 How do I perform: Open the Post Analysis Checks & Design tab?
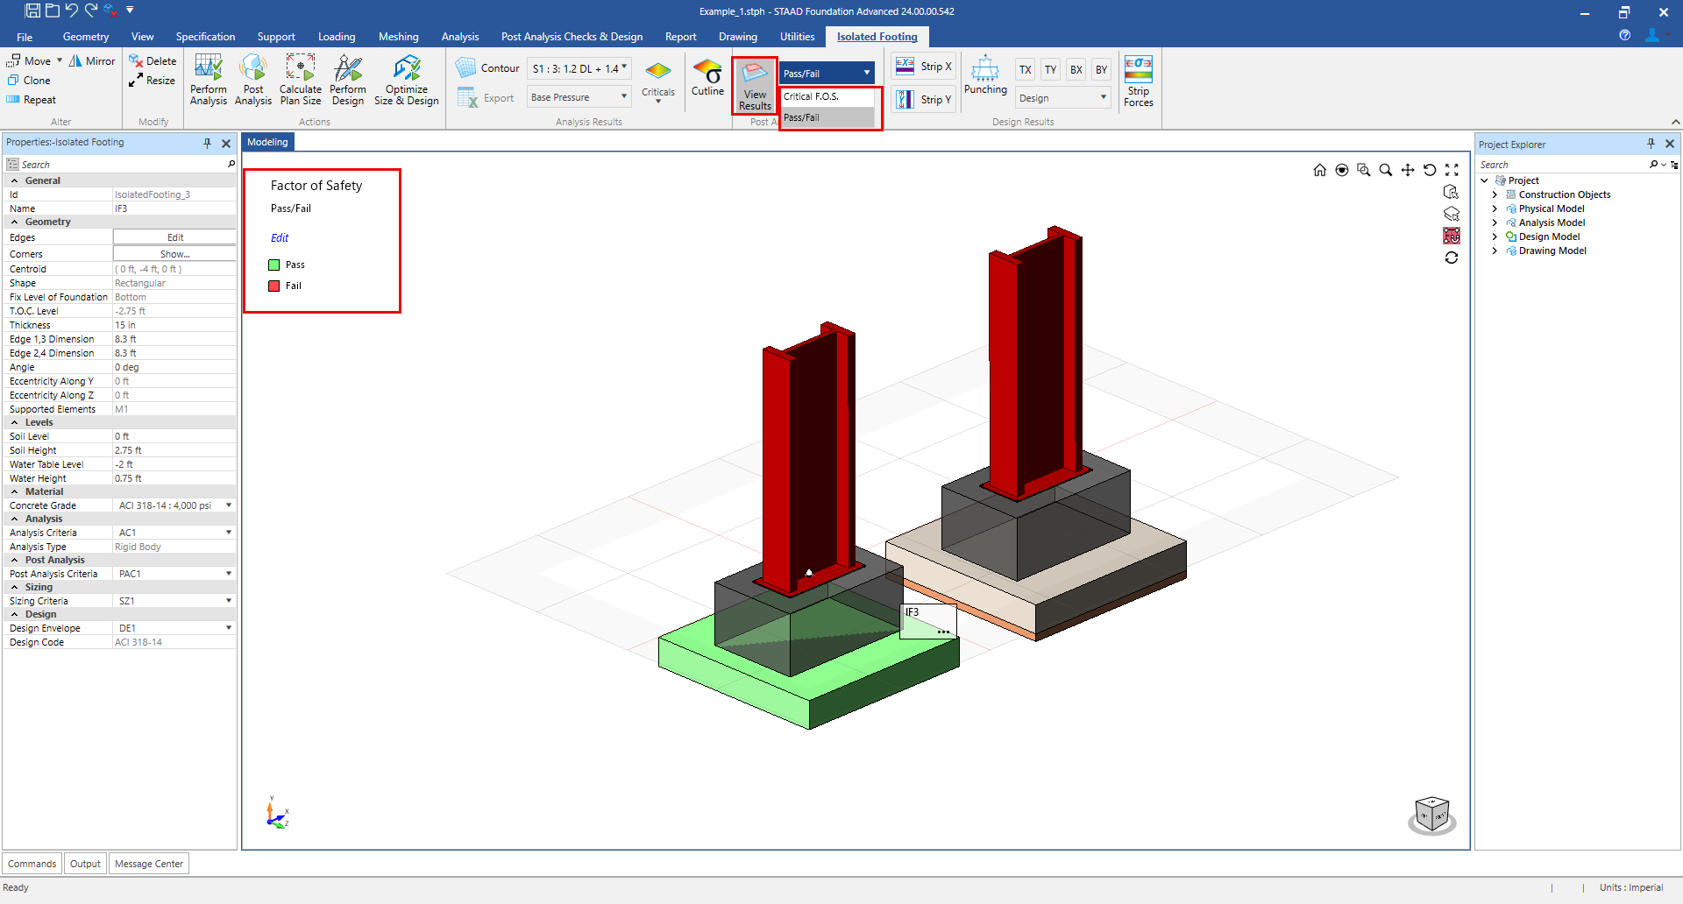572,37
